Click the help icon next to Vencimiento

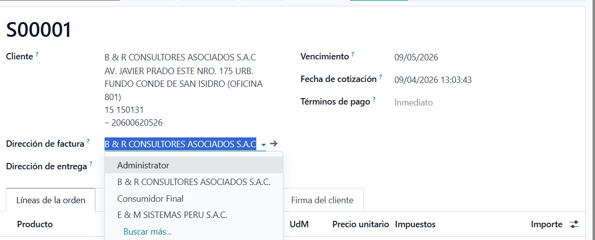coord(352,54)
